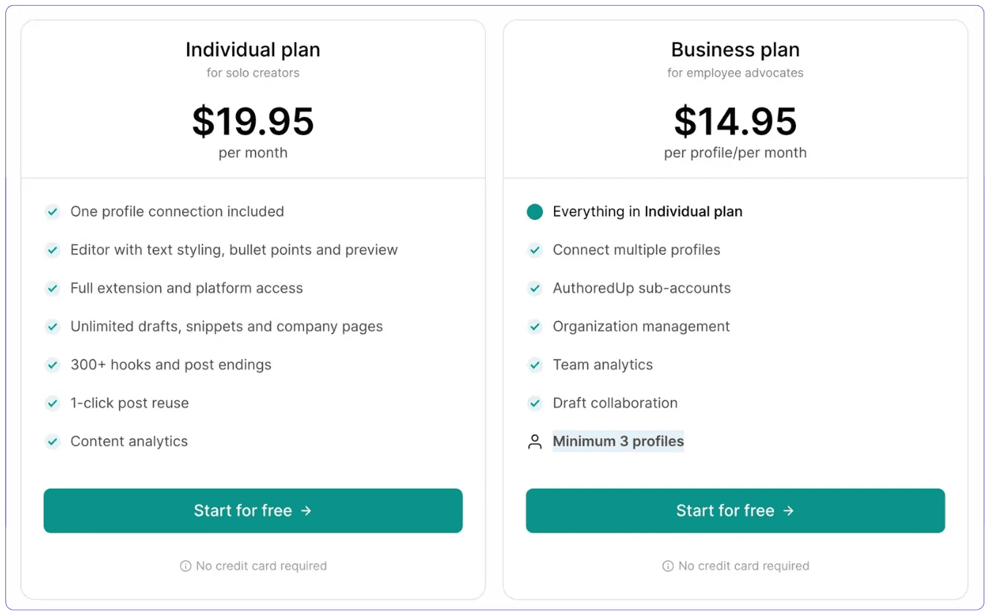Click the checkmark next to Draft collaboration
Viewport: 988px width, 615px height.
point(534,402)
